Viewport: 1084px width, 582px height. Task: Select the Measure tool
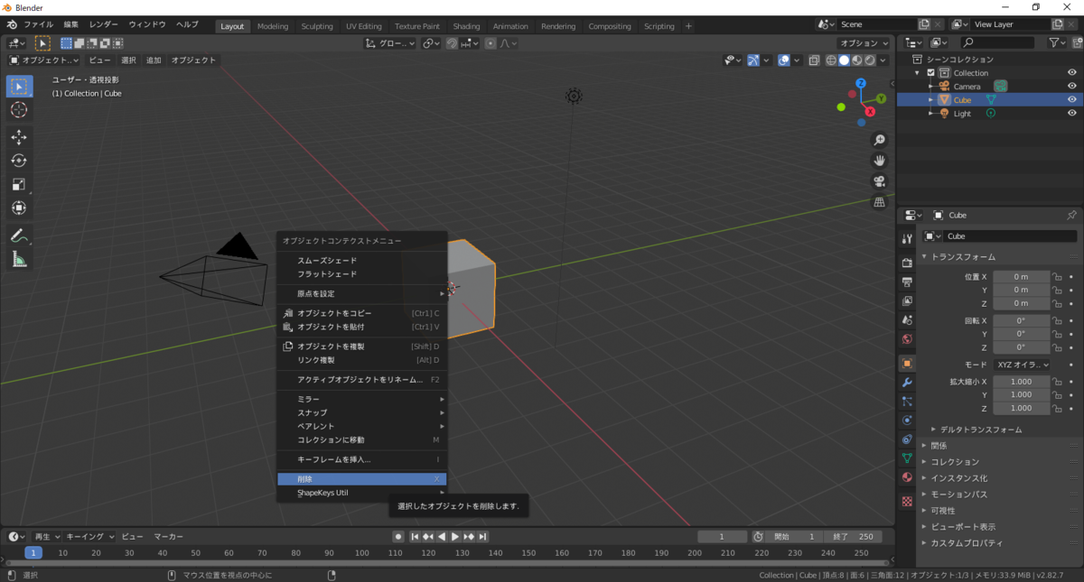[19, 259]
